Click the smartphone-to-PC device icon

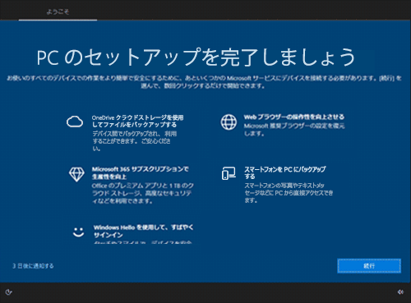tap(229, 173)
